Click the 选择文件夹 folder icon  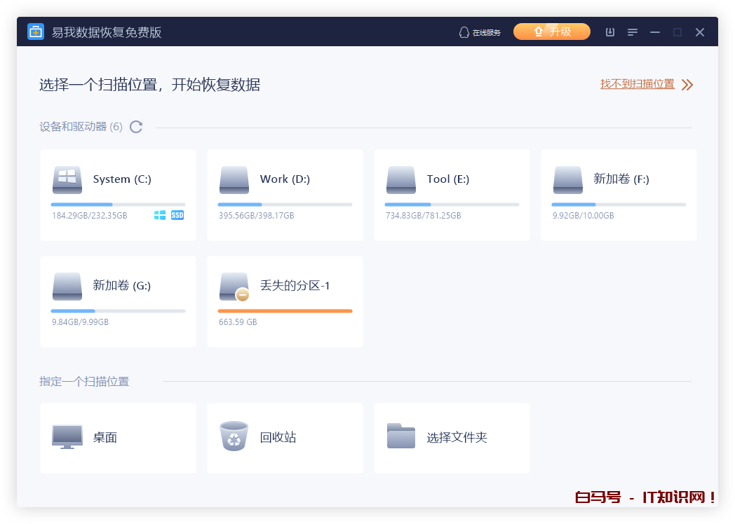400,436
